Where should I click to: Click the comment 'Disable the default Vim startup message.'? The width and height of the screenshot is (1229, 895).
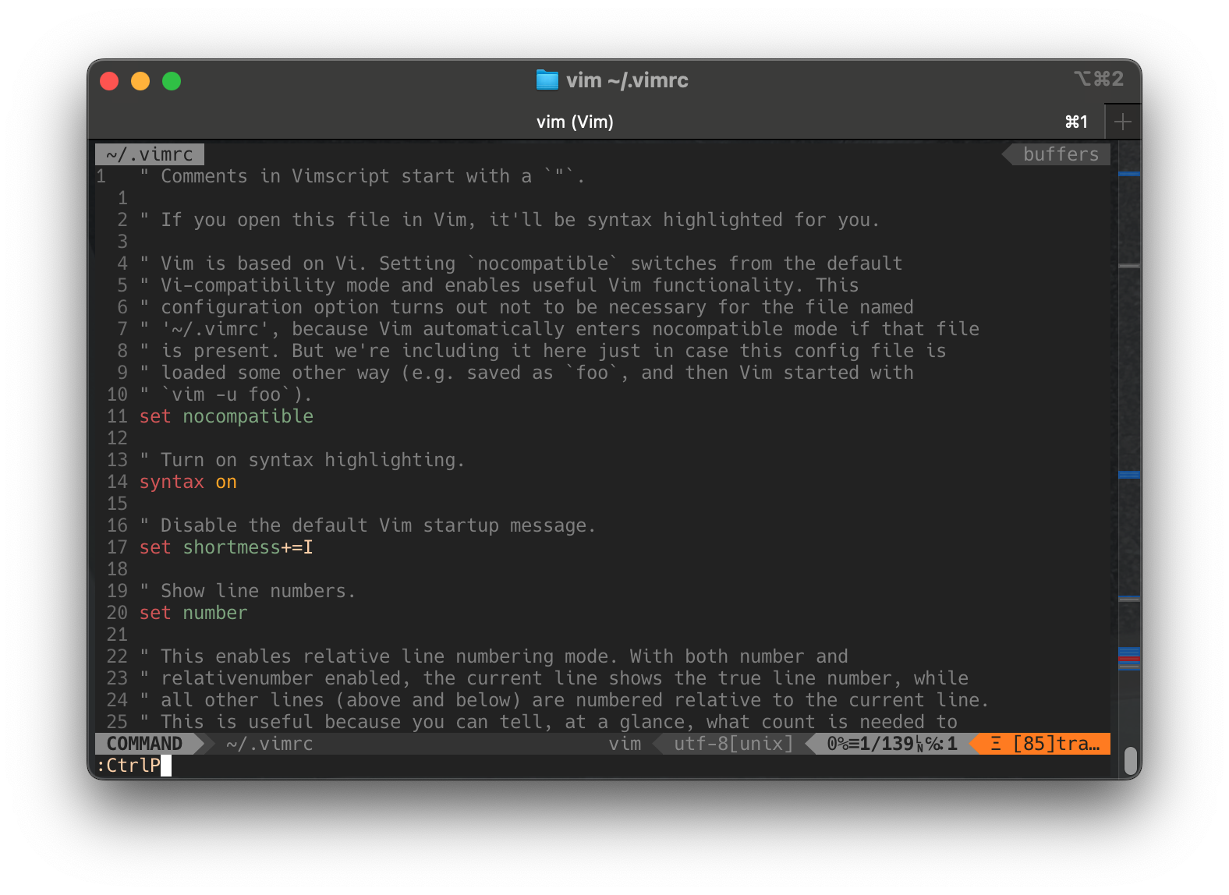368,525
